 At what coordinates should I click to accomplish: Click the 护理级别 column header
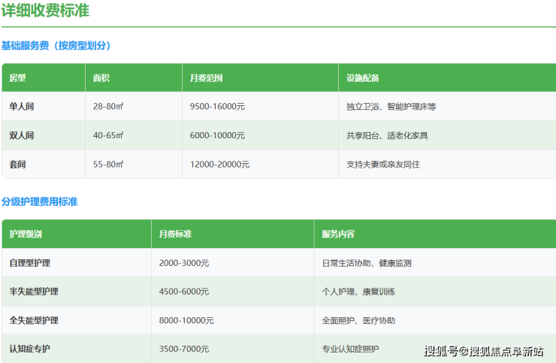coord(26,234)
